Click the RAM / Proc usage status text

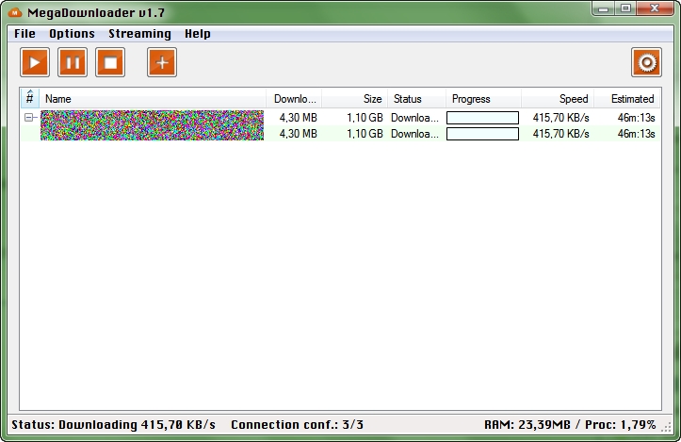570,425
